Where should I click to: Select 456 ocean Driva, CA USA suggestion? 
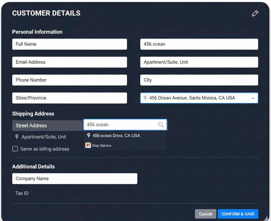116,136
